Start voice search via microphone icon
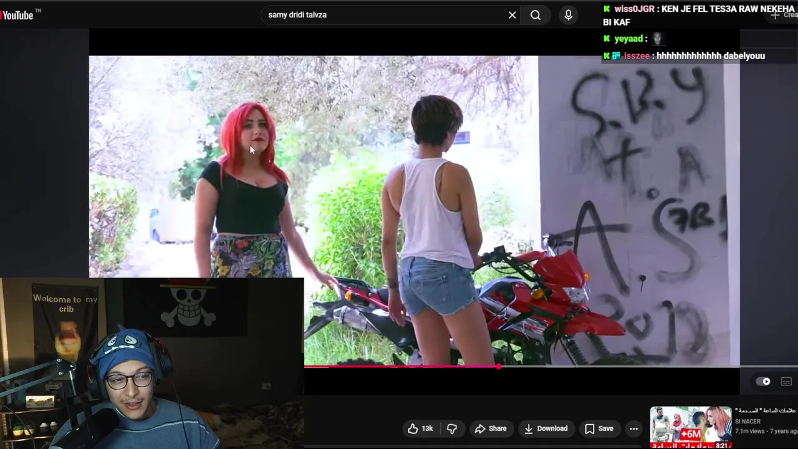This screenshot has height=449, width=798. click(568, 15)
